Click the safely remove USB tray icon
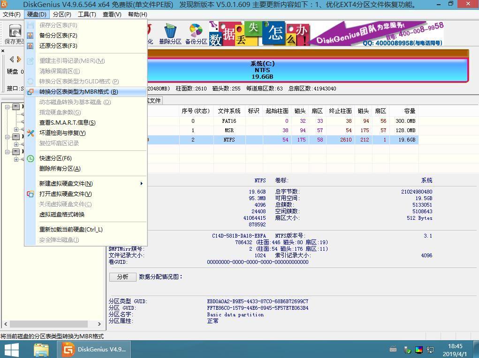Image resolution: width=479 pixels, height=358 pixels. pyautogui.click(x=407, y=350)
